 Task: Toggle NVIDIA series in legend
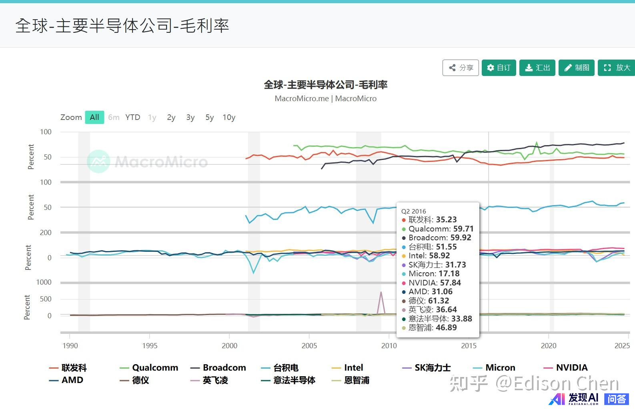pyautogui.click(x=566, y=367)
